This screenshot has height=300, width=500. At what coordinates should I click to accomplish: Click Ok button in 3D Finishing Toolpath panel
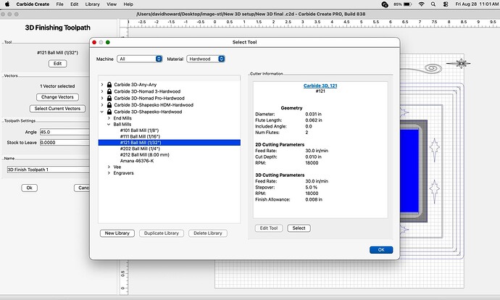coord(29,188)
